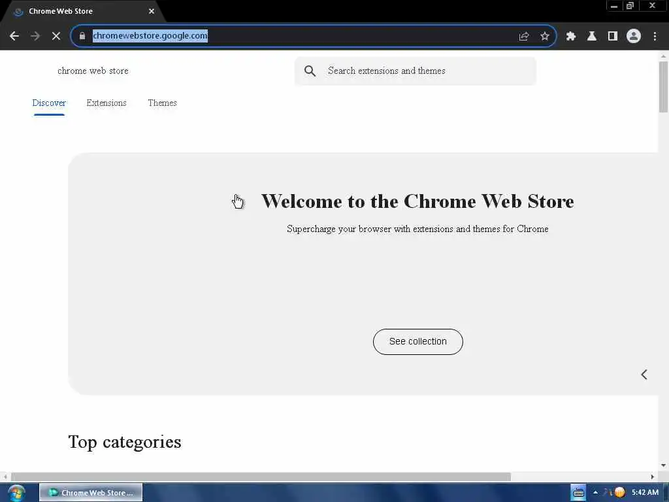Bookmark this tab with the star icon

544,37
